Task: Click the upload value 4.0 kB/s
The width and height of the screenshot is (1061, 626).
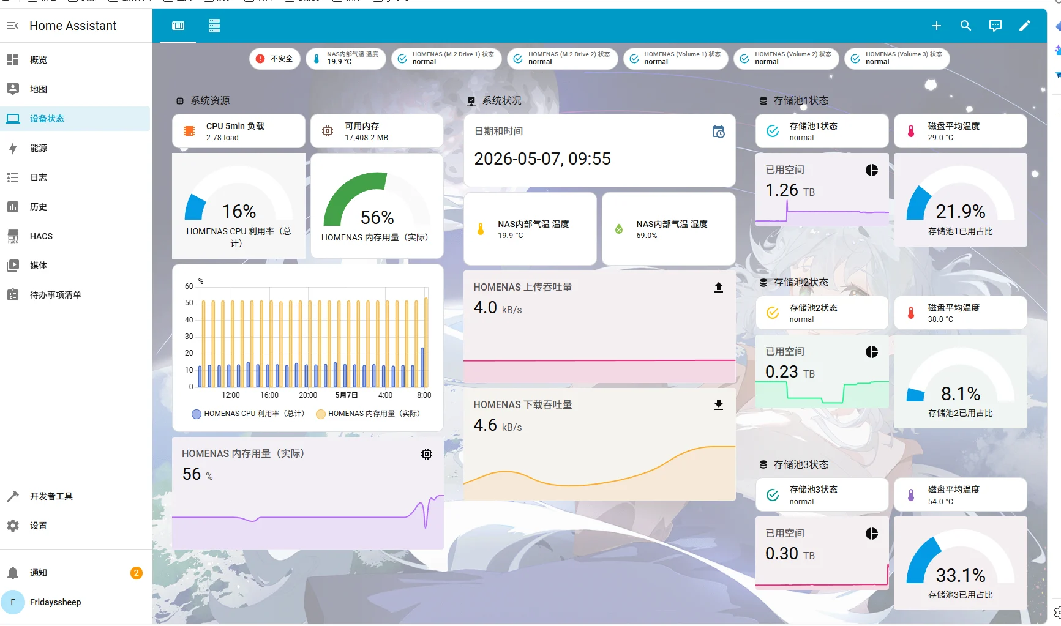Action: (x=498, y=308)
